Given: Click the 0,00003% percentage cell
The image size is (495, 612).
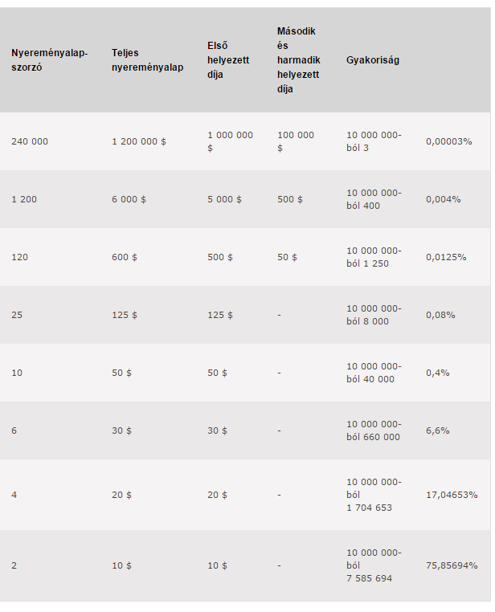Looking at the screenshot, I should click(x=448, y=141).
